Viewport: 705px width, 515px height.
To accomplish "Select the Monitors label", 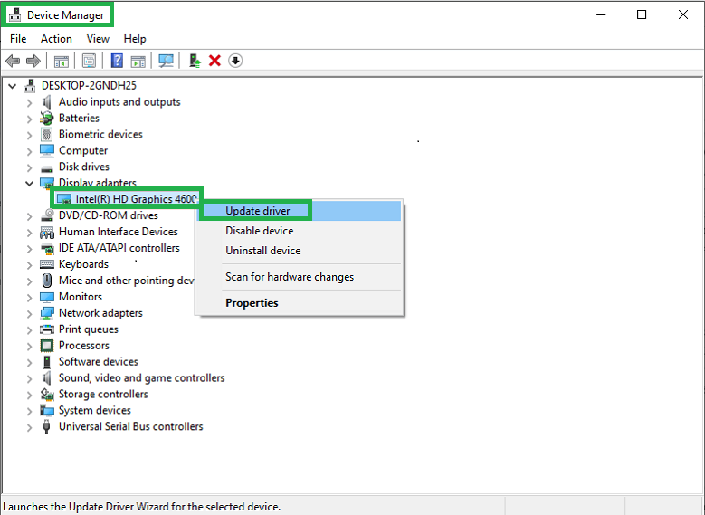I will pyautogui.click(x=81, y=297).
